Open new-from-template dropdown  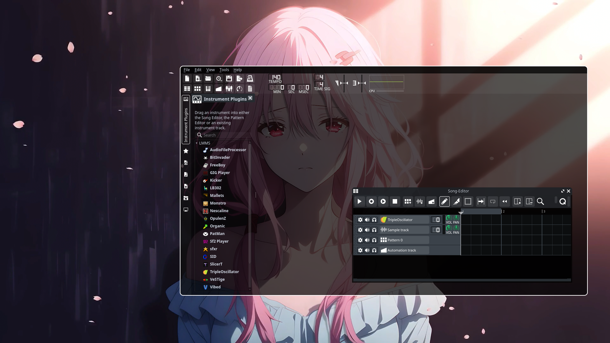(198, 78)
